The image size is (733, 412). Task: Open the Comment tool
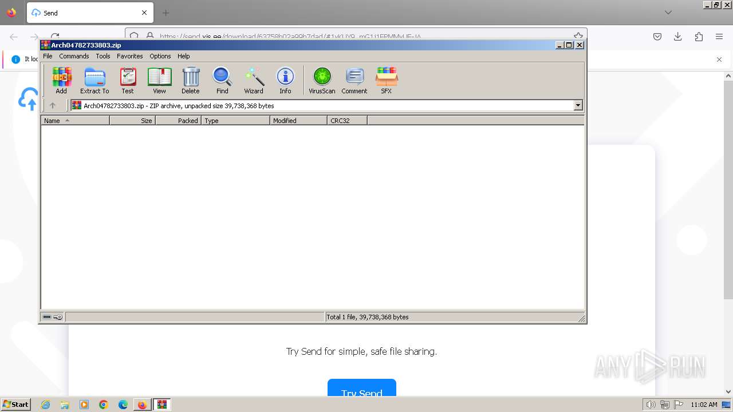[x=354, y=80]
